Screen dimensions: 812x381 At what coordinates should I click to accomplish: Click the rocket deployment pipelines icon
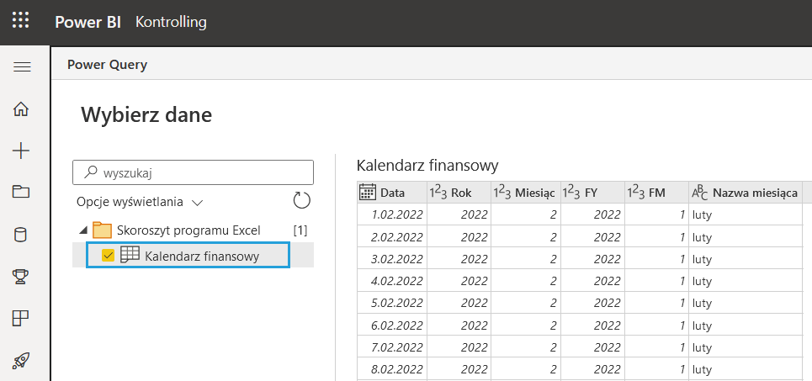(x=21, y=360)
